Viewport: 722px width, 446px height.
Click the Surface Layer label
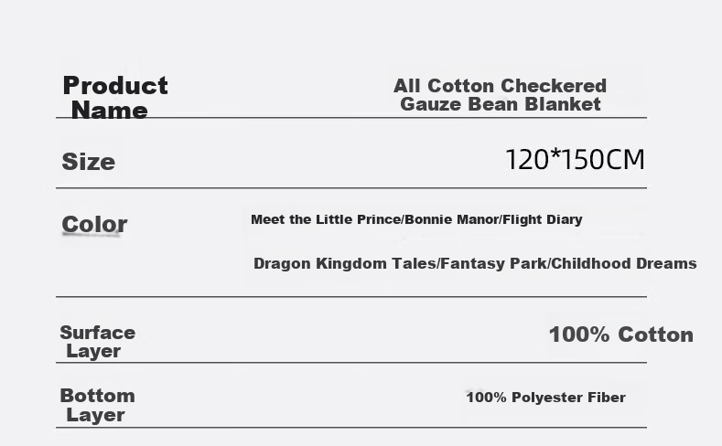pos(97,342)
